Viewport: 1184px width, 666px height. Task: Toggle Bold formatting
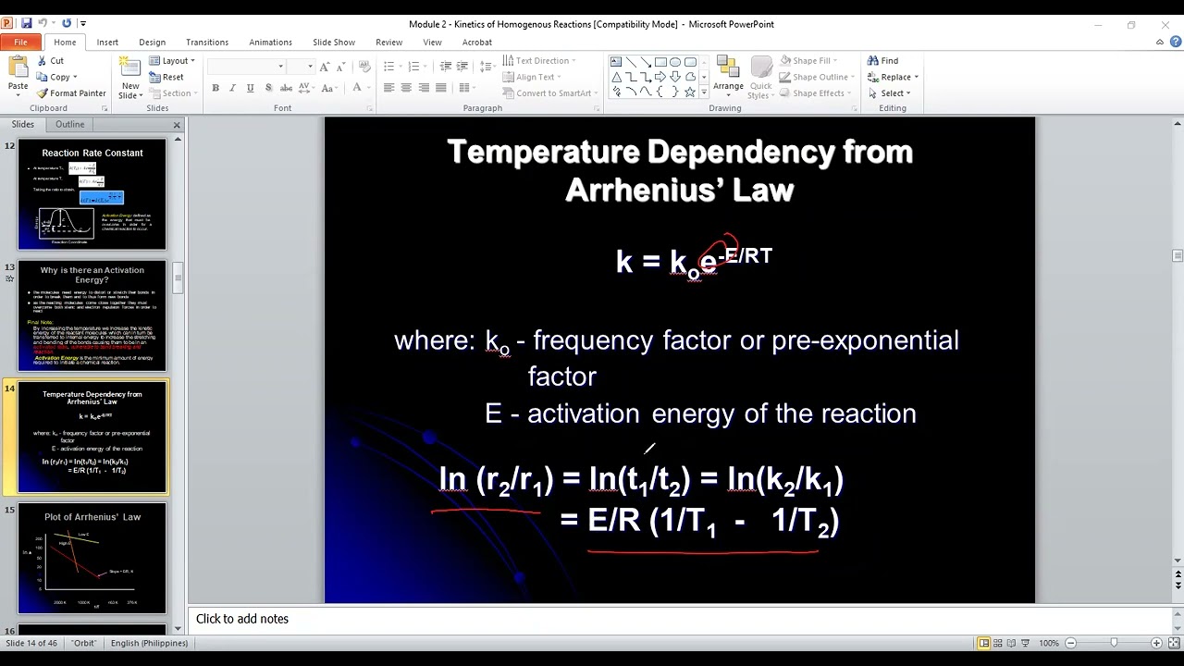tap(216, 88)
